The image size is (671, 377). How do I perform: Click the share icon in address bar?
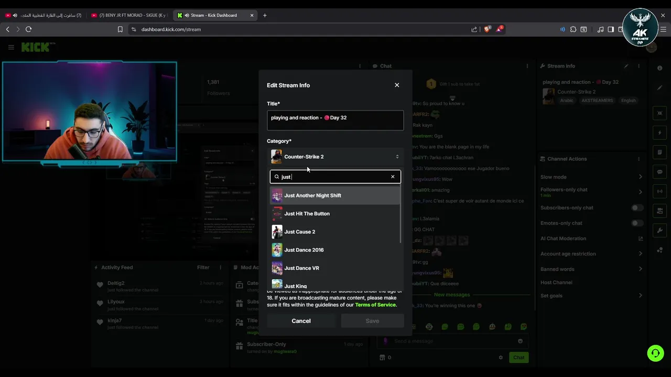(474, 29)
